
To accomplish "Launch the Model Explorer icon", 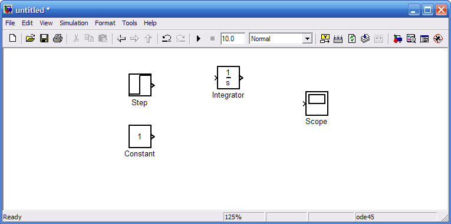I will [411, 38].
